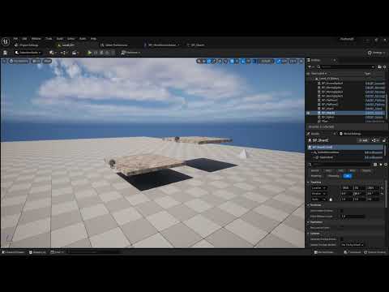Open the File menu
Screen dimensions: 389x292
tap(15, 39)
